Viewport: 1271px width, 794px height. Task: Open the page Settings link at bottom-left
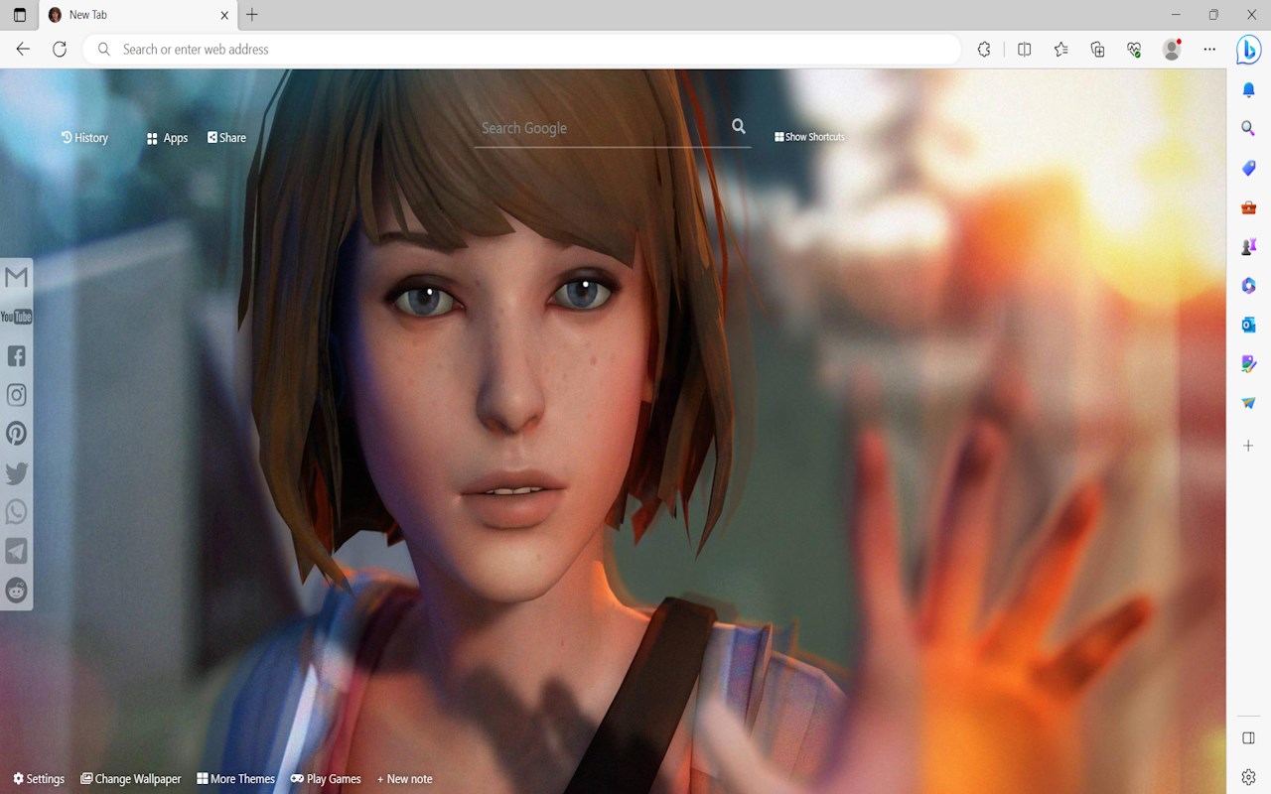click(x=39, y=779)
